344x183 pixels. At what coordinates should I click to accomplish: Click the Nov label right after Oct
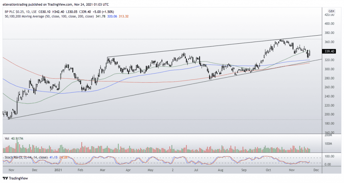[x=292, y=170]
